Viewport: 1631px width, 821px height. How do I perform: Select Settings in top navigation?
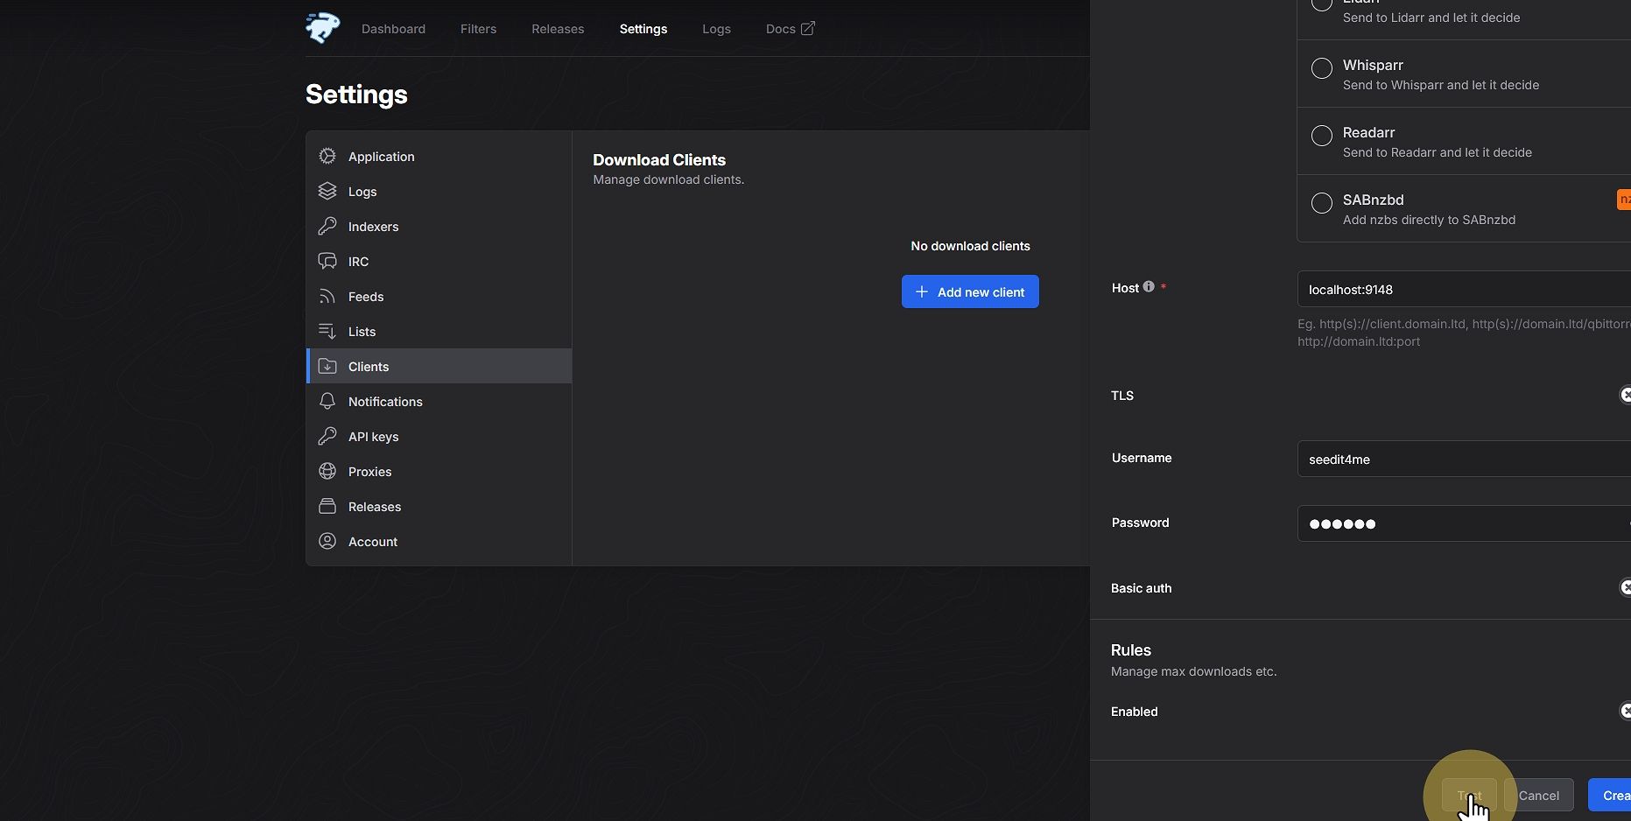(x=643, y=29)
